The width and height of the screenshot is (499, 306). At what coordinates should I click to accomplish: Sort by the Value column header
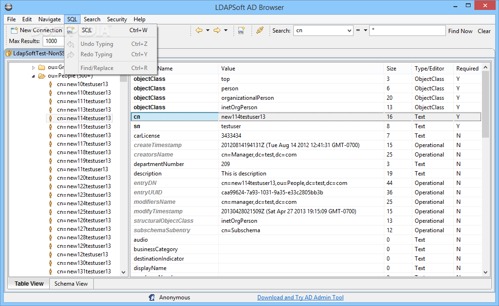(x=301, y=69)
